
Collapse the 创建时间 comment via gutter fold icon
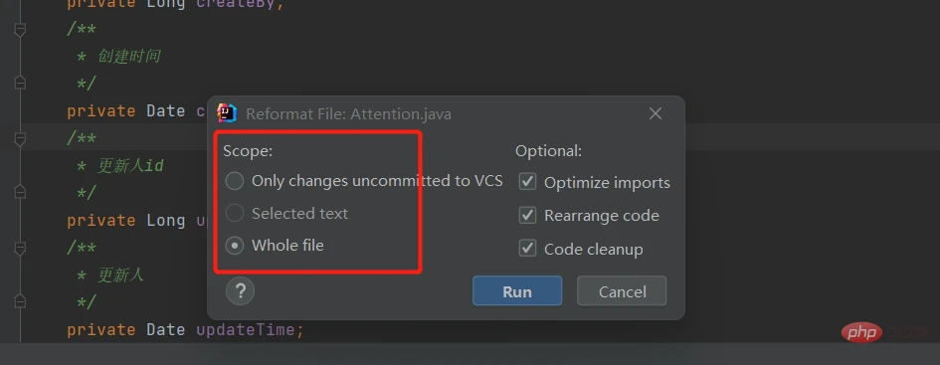pyautogui.click(x=20, y=29)
